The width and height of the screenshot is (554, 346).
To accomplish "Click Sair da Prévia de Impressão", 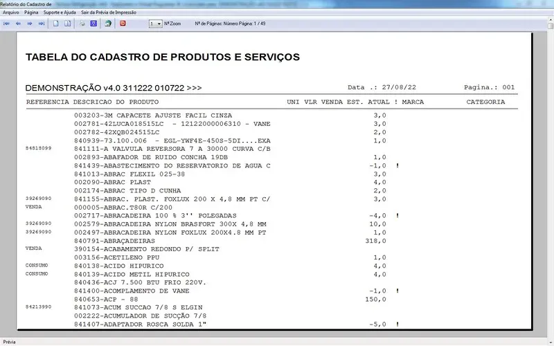I will click(x=109, y=13).
